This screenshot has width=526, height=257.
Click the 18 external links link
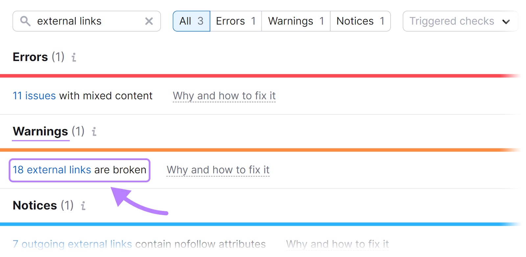click(x=52, y=170)
